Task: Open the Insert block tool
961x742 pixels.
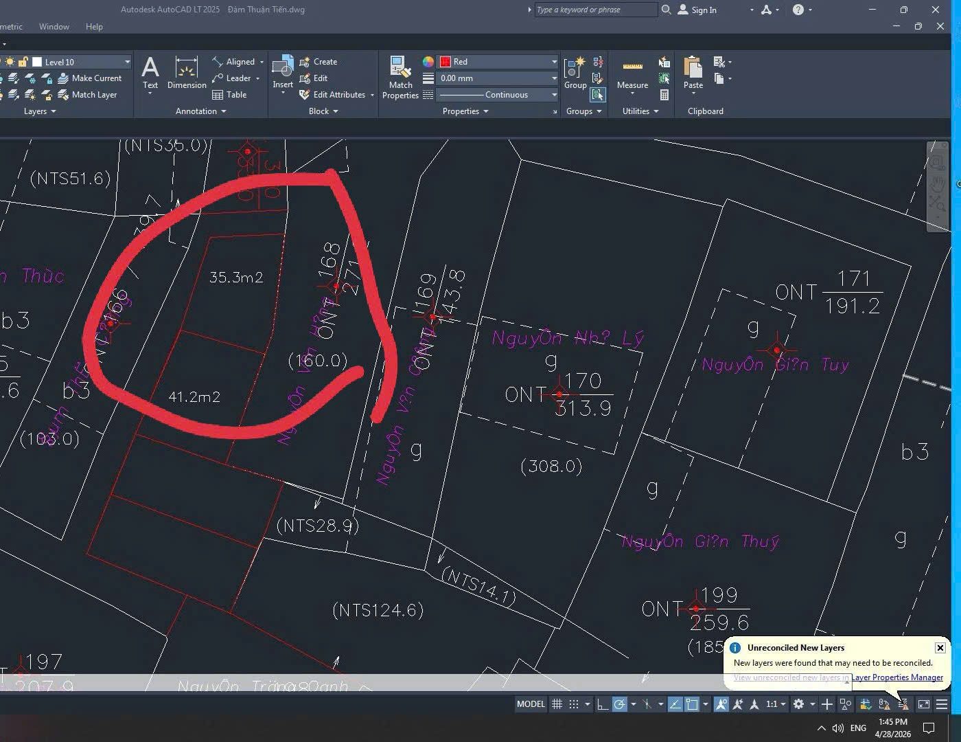Action: coord(283,73)
